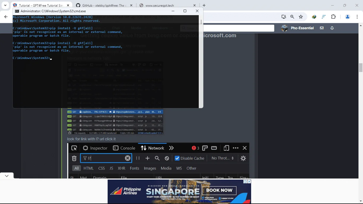The height and width of the screenshot is (204, 363).
Task: Click the install app icon in the address bar
Action: 284,17
